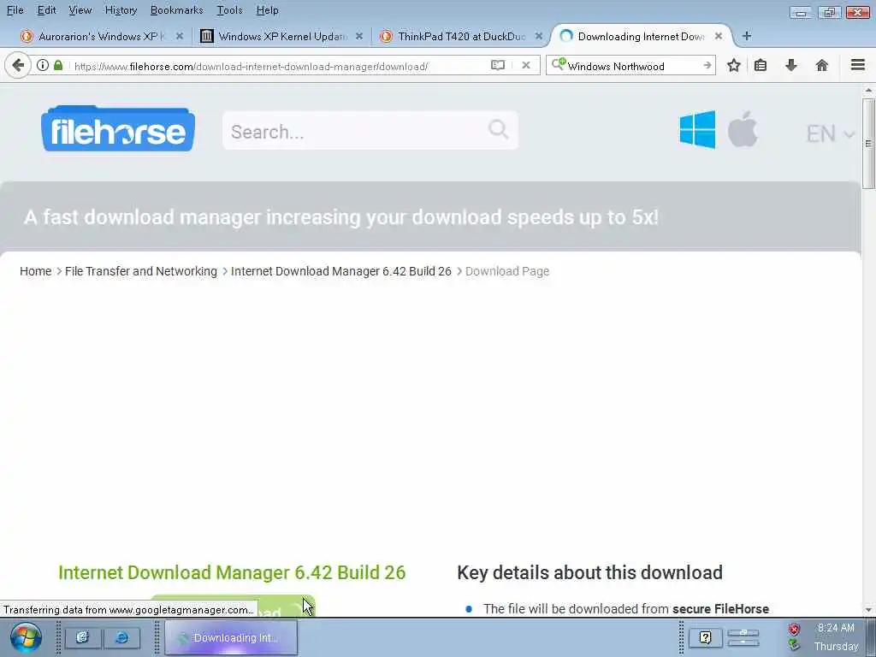Click the green tray icon
Screen dimensions: 876x657
pos(794,645)
